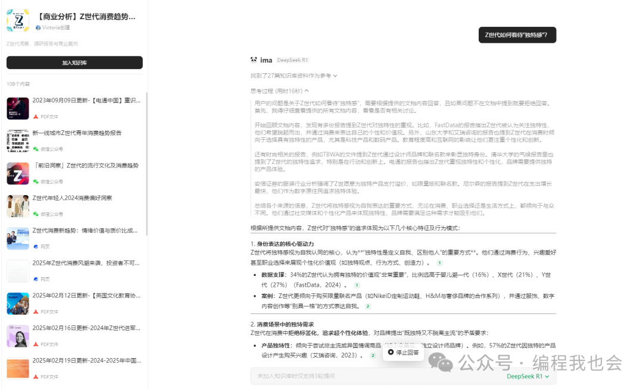Screen dimensions: 643x389
Task: Open title 新一线城市Z世代青年消费趋势报告
Action: click(77, 133)
